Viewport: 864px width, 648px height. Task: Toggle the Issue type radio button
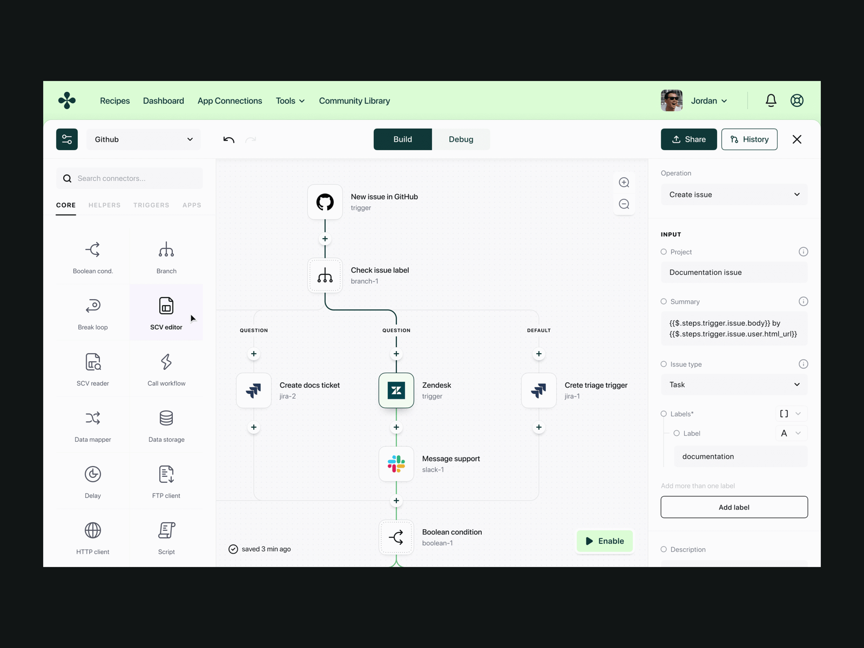(x=664, y=364)
